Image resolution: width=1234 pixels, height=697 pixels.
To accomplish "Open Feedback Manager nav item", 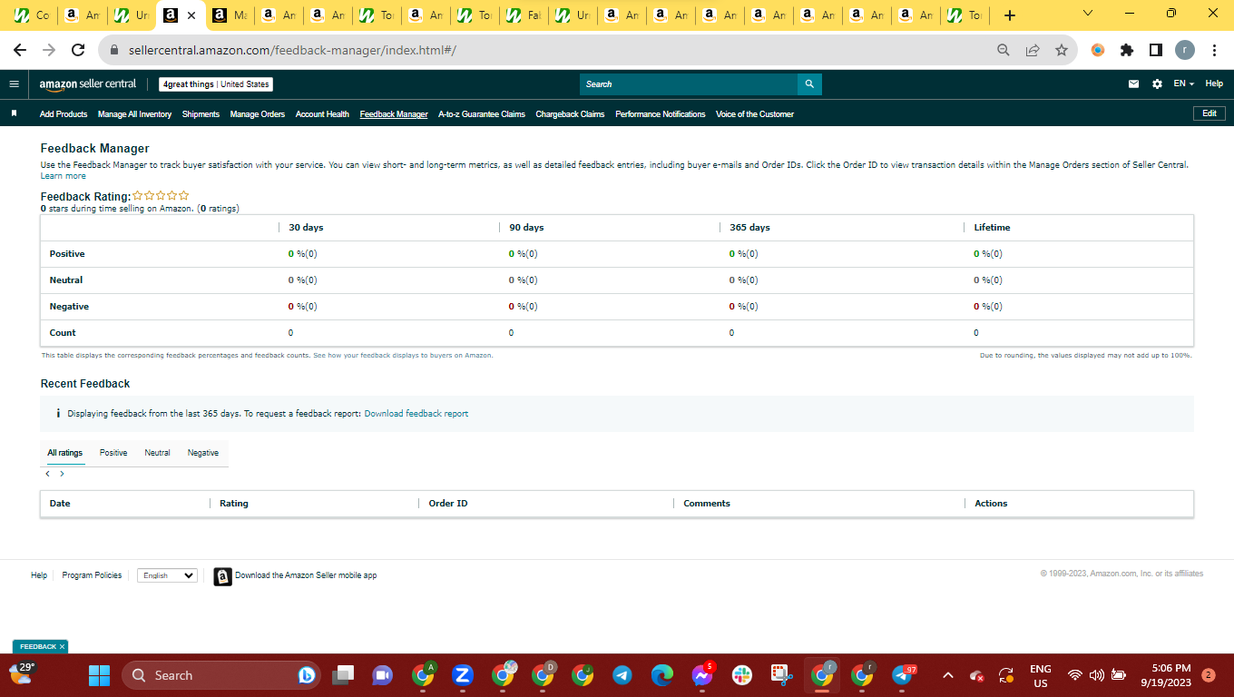I will (x=394, y=114).
